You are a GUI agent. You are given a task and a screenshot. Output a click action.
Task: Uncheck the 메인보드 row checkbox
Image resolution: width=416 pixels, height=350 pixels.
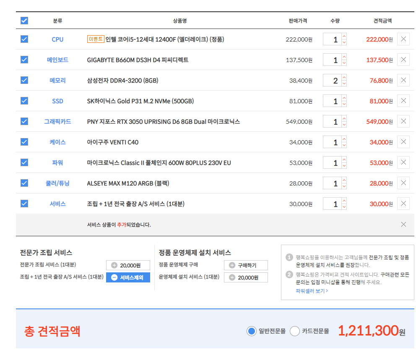pyautogui.click(x=24, y=60)
